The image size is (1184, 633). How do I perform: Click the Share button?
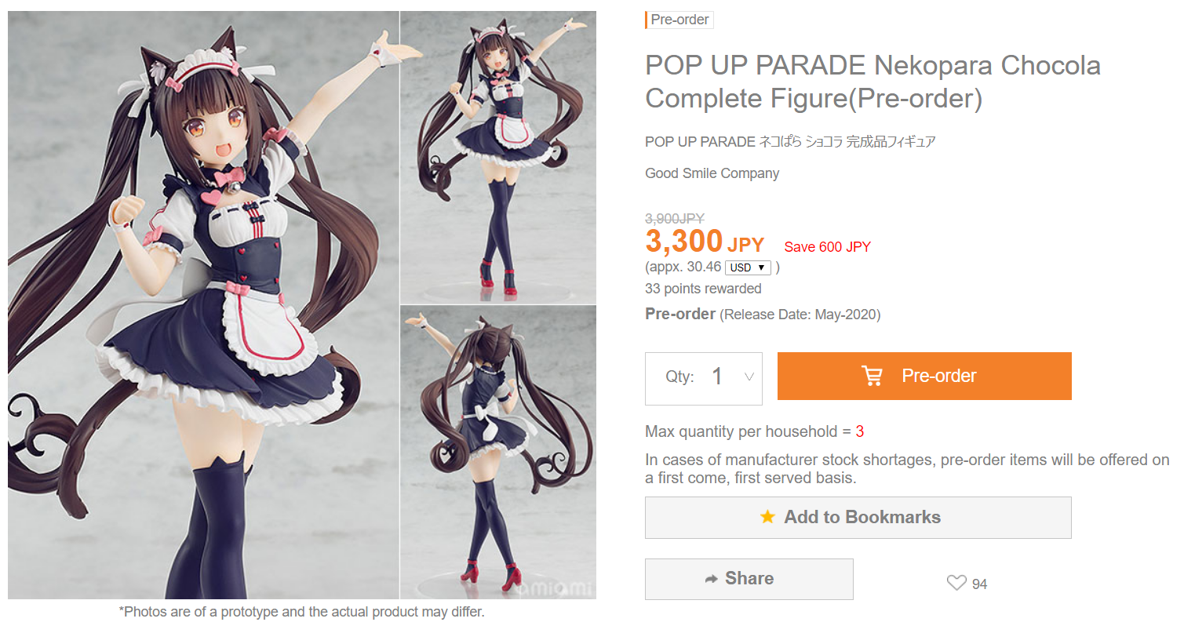point(749,579)
